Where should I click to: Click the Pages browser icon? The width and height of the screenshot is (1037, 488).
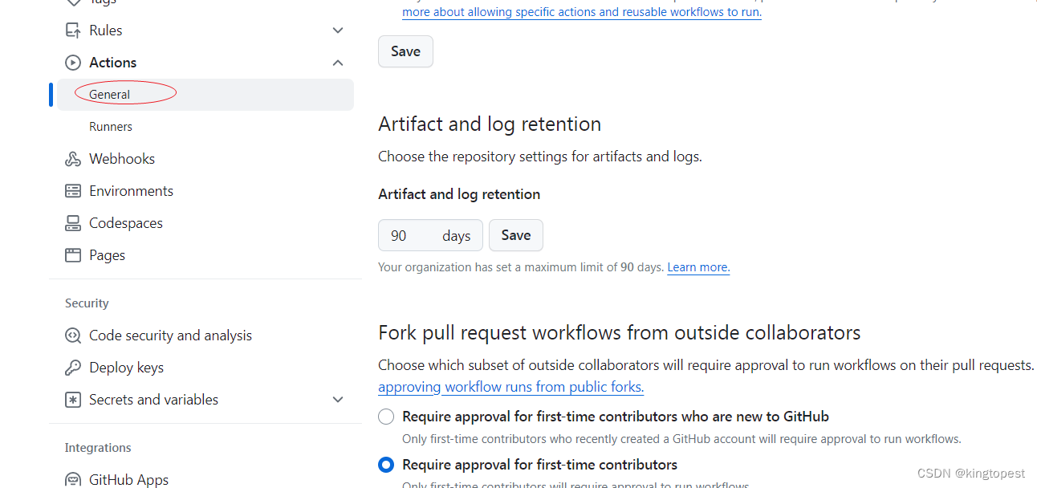point(73,255)
